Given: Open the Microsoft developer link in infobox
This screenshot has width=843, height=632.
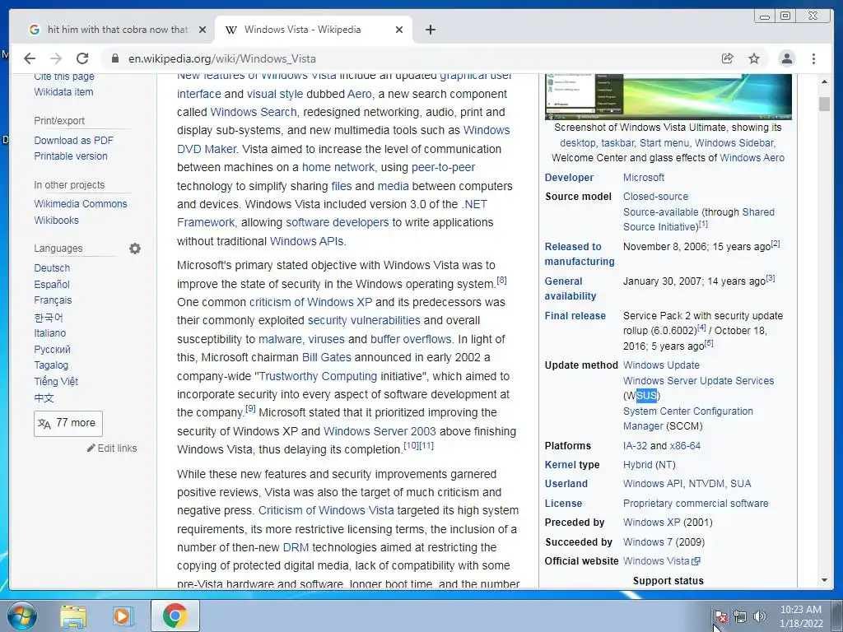Looking at the screenshot, I should pos(644,178).
